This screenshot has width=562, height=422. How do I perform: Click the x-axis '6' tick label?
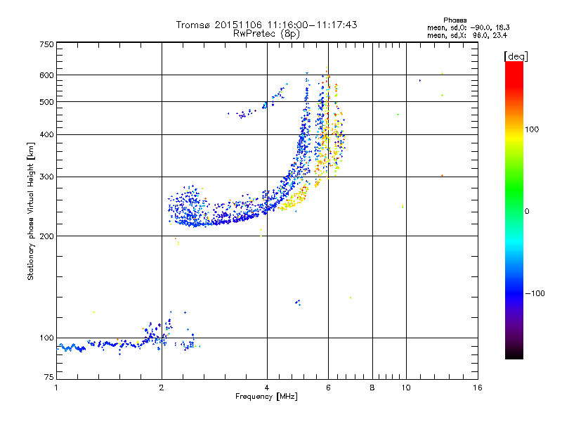tap(328, 388)
